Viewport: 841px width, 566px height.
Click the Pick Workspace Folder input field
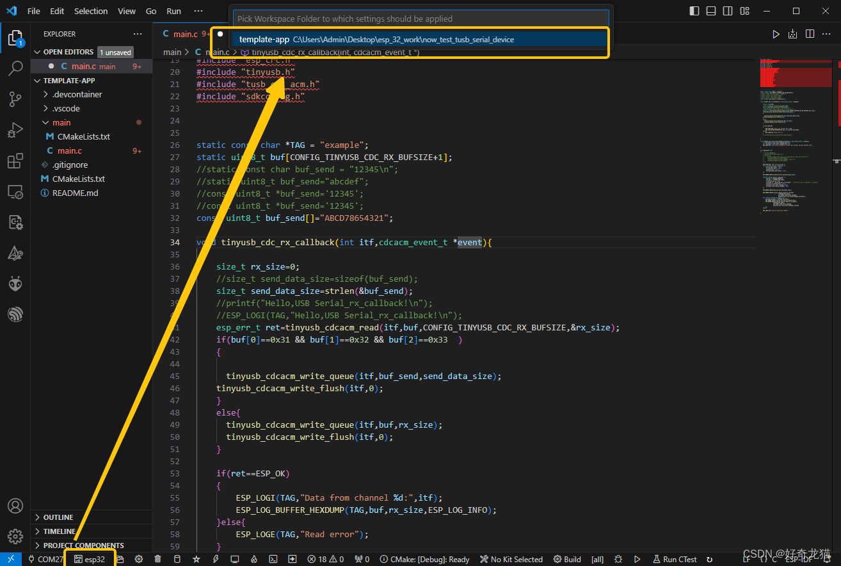point(420,19)
